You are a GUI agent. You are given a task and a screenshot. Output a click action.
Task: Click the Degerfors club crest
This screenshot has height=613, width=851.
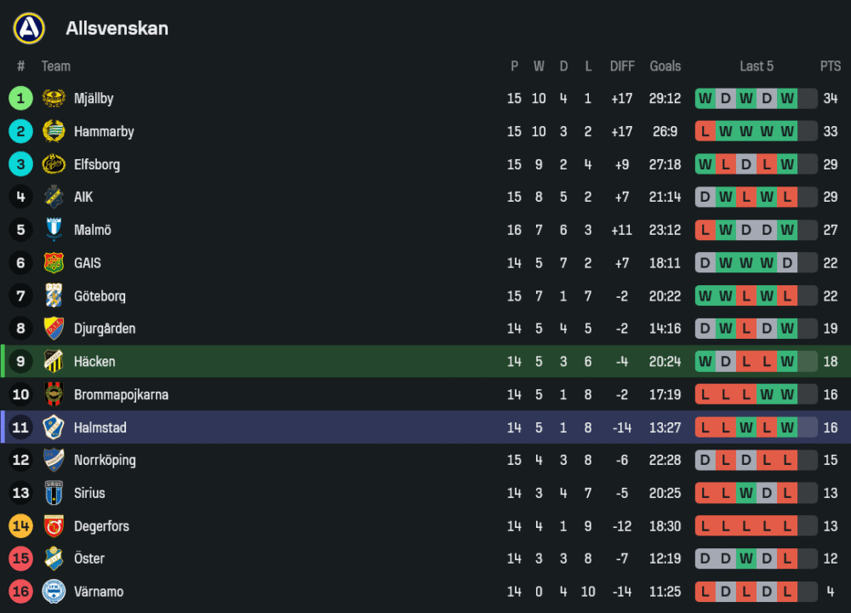54,526
